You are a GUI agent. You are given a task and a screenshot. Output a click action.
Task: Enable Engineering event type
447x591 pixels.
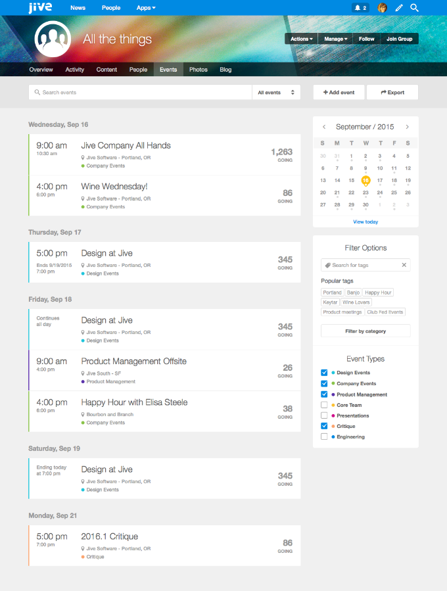pos(324,437)
